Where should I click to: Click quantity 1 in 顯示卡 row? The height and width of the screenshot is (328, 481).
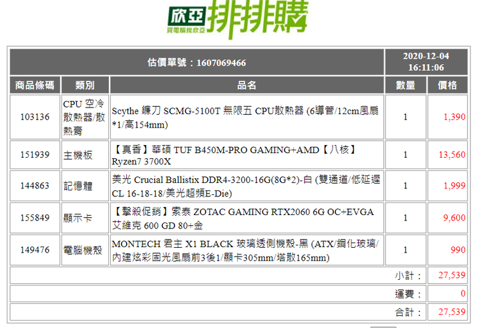(x=406, y=218)
